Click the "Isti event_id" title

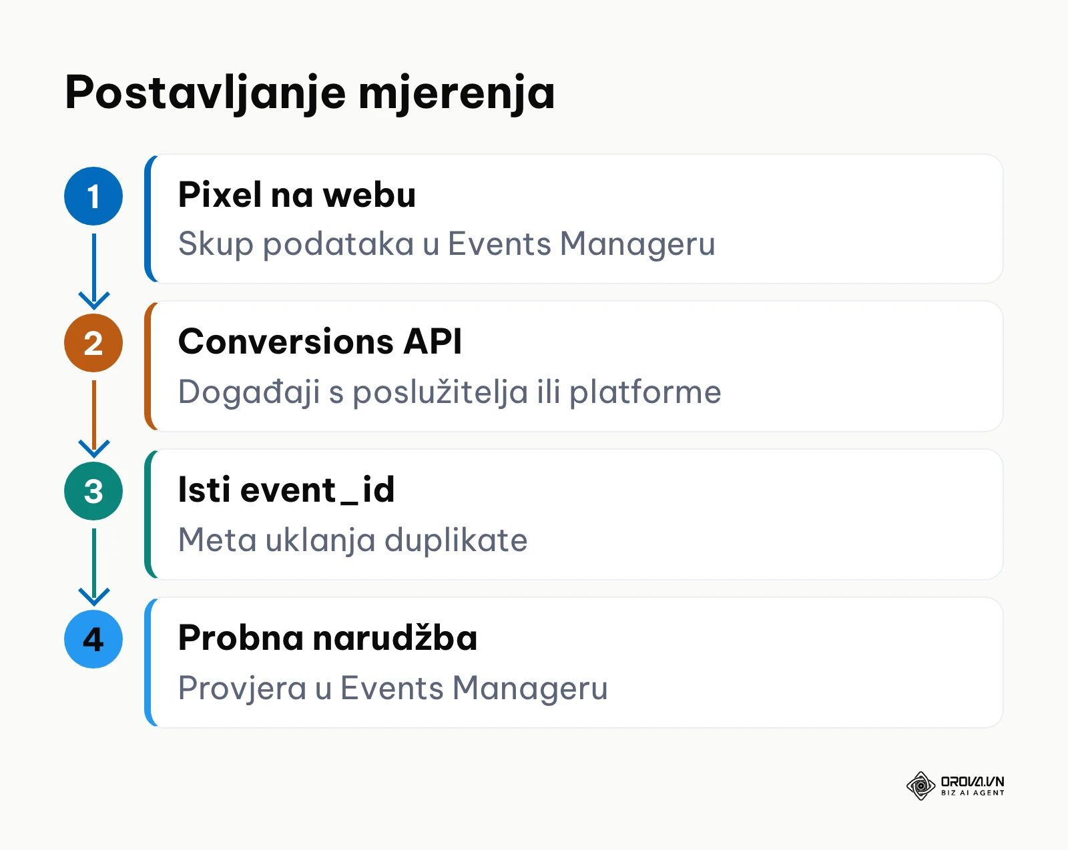coord(286,490)
